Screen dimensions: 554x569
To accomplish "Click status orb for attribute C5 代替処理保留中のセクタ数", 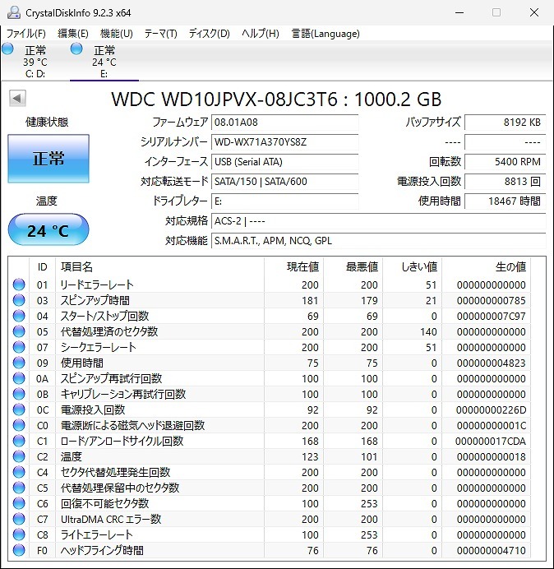I will pyautogui.click(x=19, y=488).
